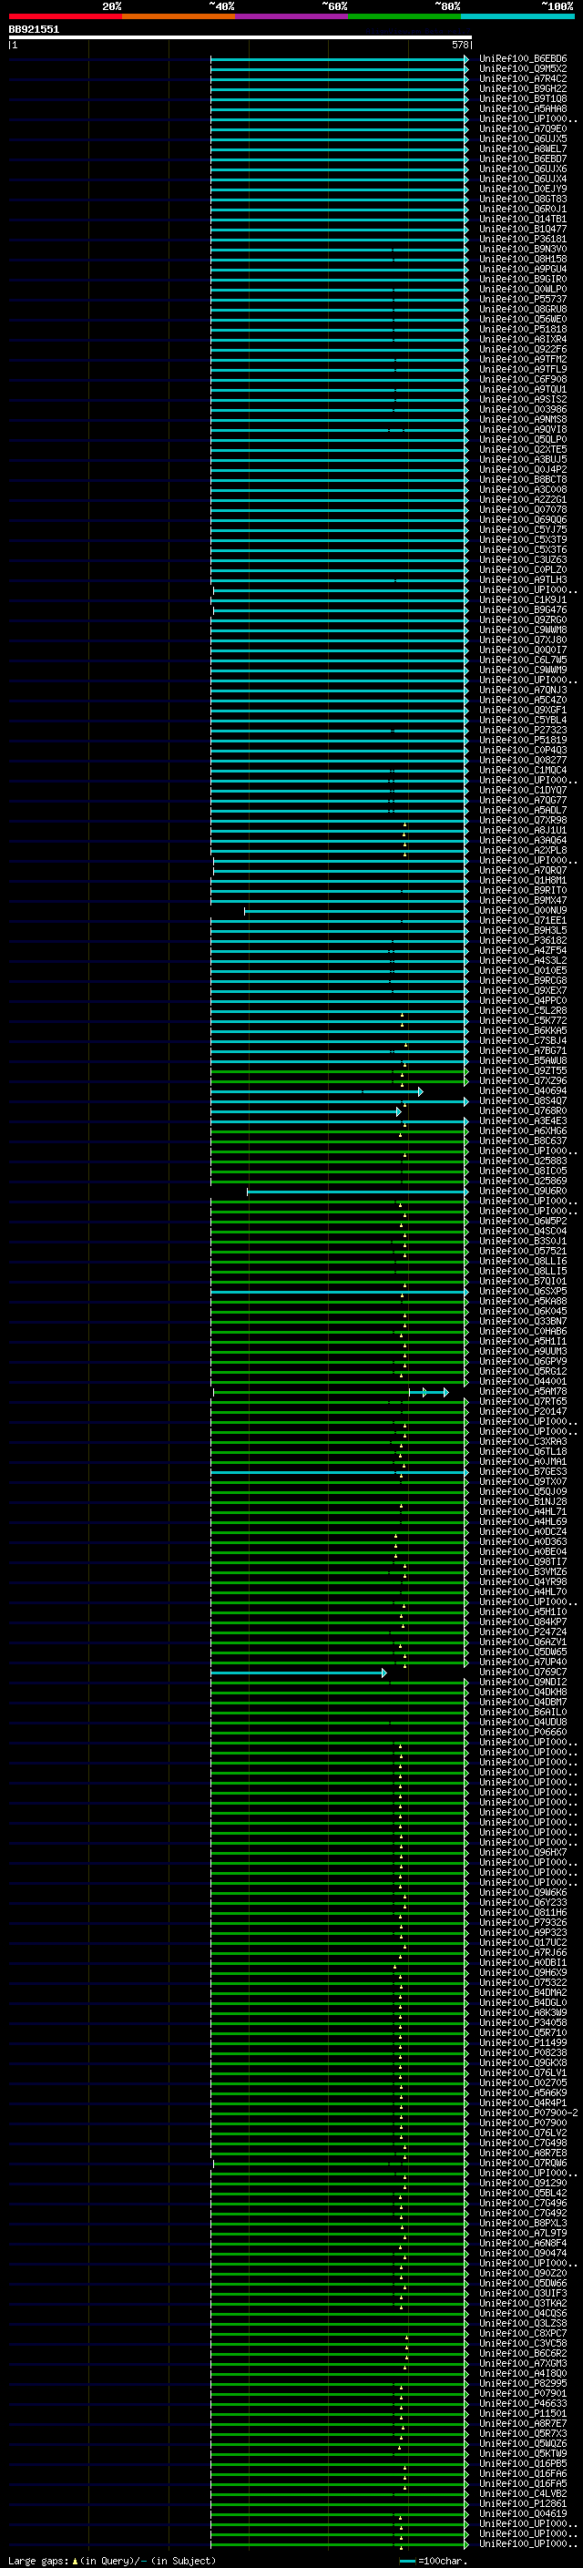Click the green bar for UniRef100_P12861

(339, 2504)
